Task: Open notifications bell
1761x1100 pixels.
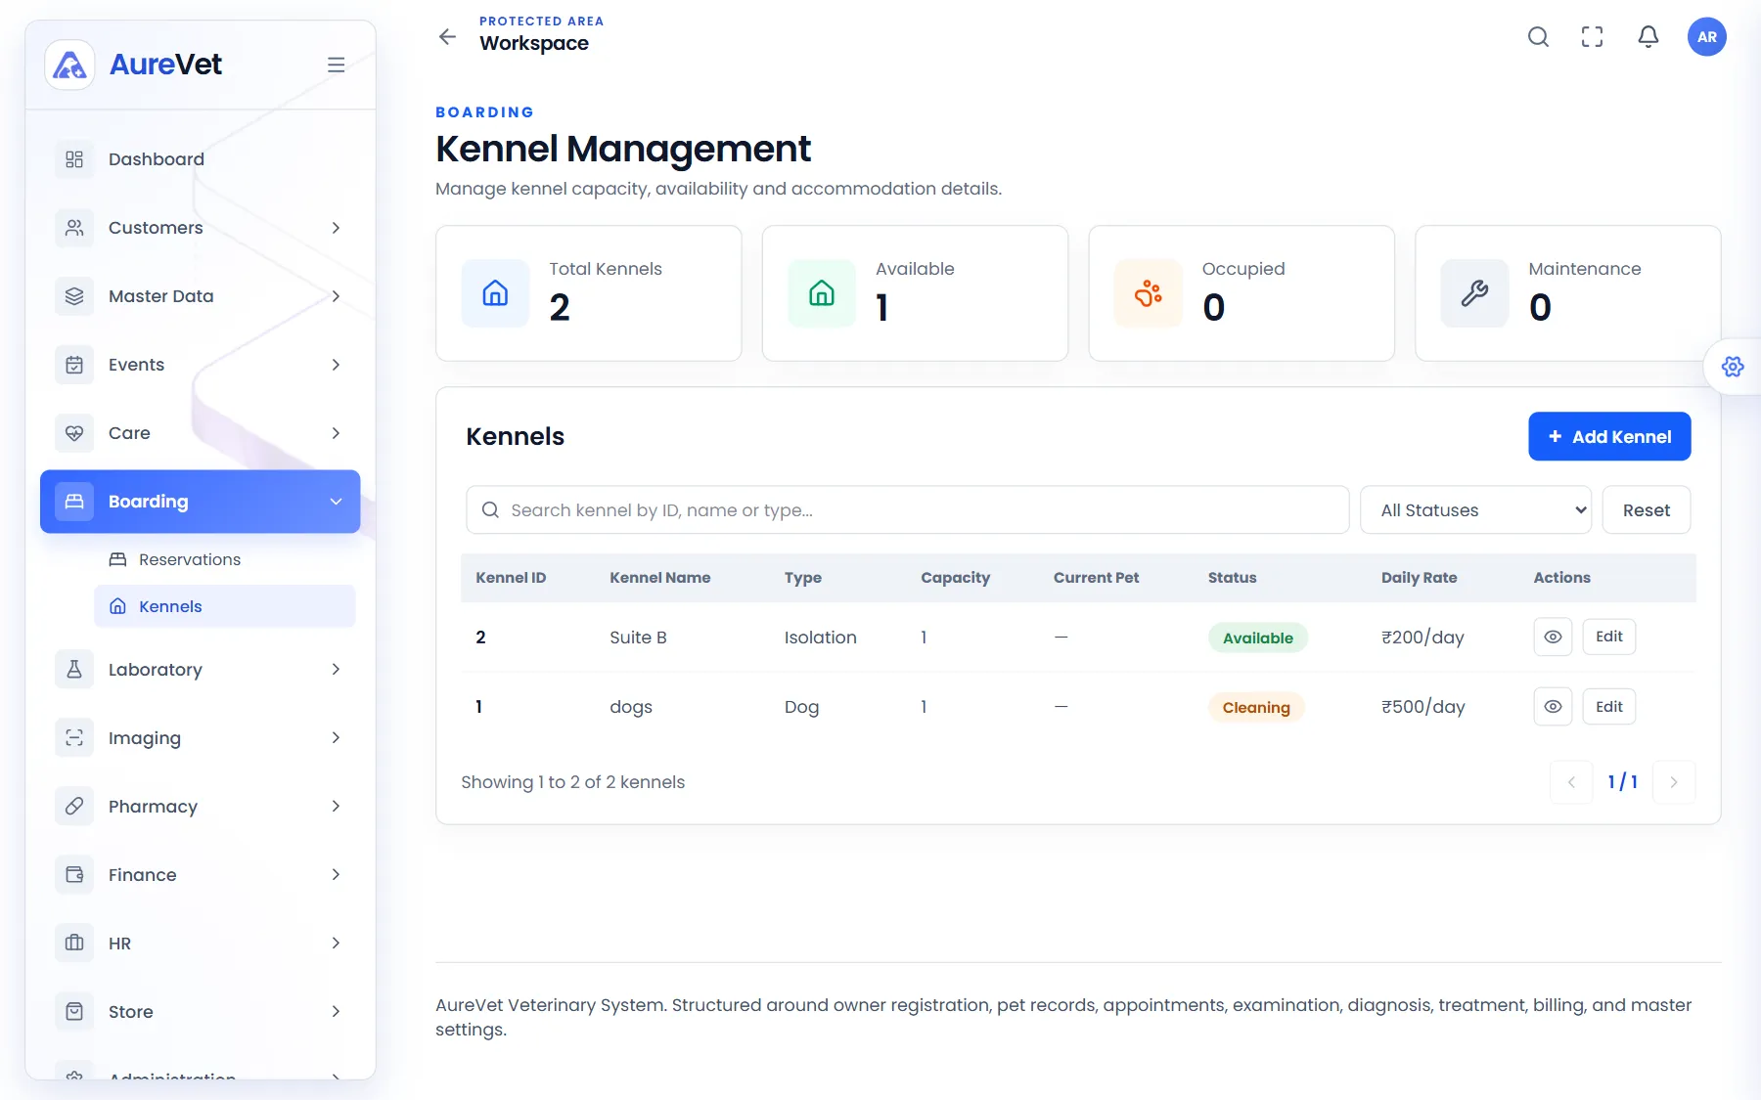Action: 1648,36
